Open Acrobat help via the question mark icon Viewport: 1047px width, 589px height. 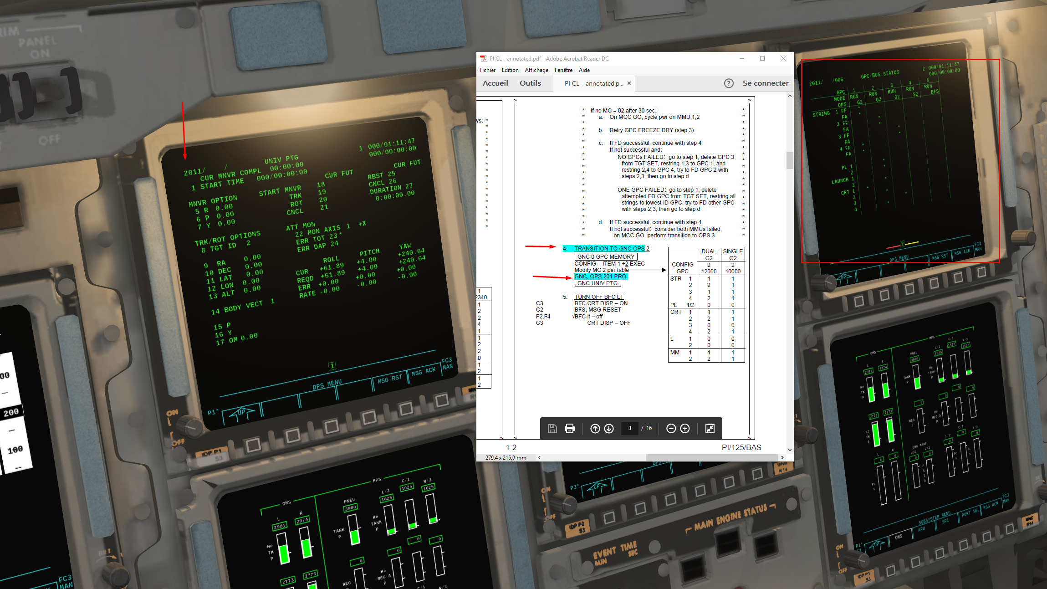click(x=729, y=83)
